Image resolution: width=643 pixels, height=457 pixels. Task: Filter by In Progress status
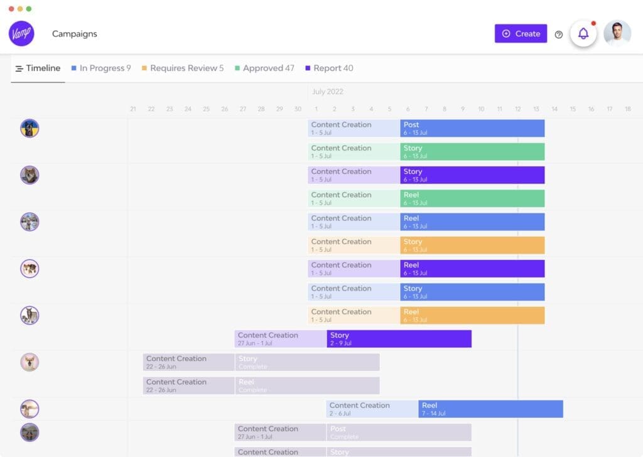coord(100,68)
